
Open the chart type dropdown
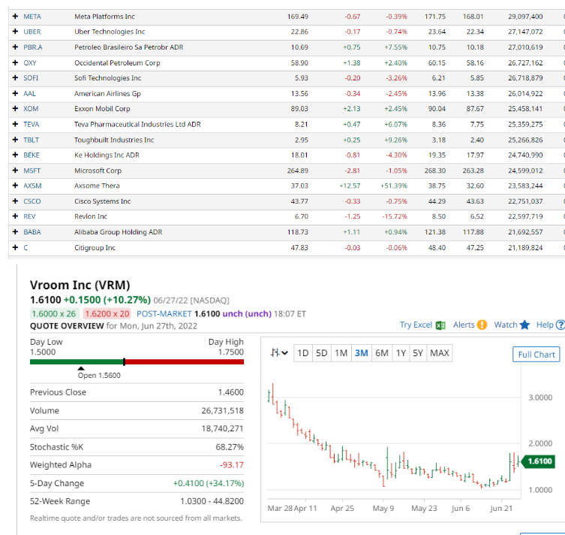pyautogui.click(x=279, y=353)
